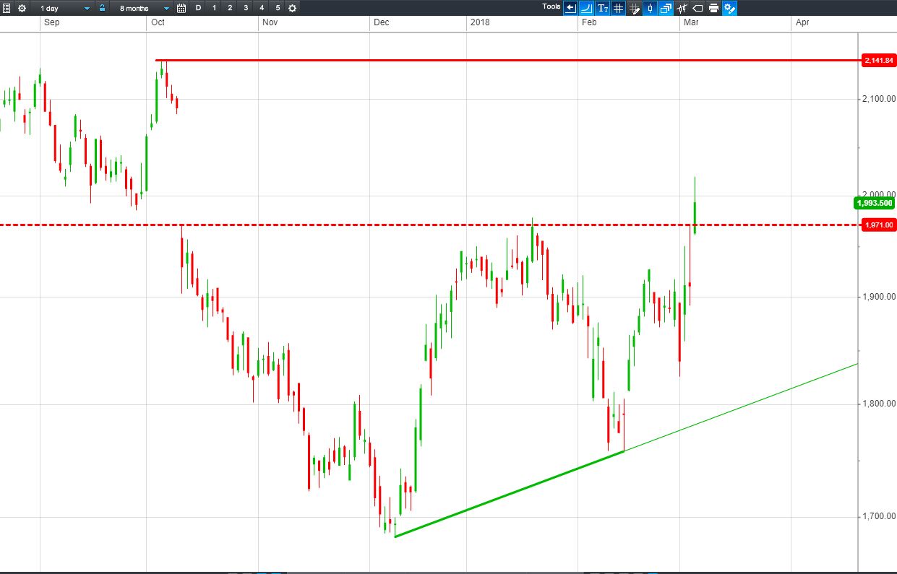Screen dimensions: 897x574
Task: Select the curve line drawing tool
Action: 586,8
